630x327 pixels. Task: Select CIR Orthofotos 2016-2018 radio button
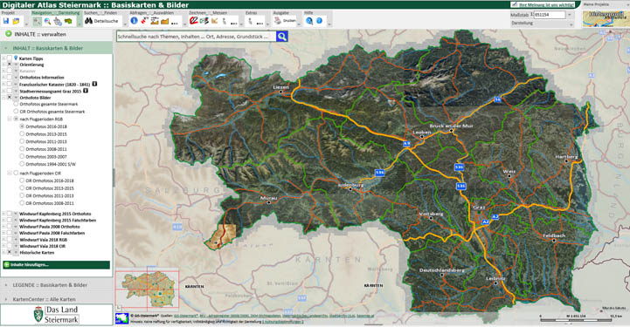point(22,181)
